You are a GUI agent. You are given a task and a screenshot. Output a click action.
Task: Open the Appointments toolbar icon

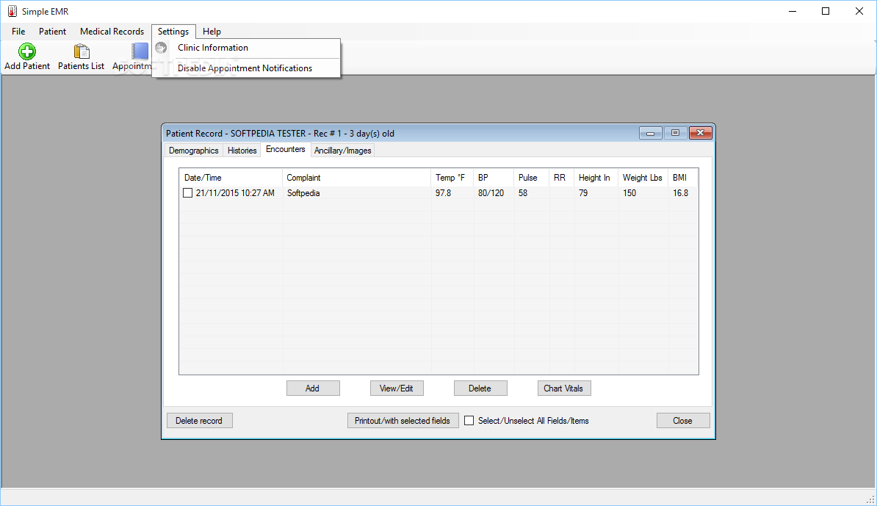tap(140, 51)
